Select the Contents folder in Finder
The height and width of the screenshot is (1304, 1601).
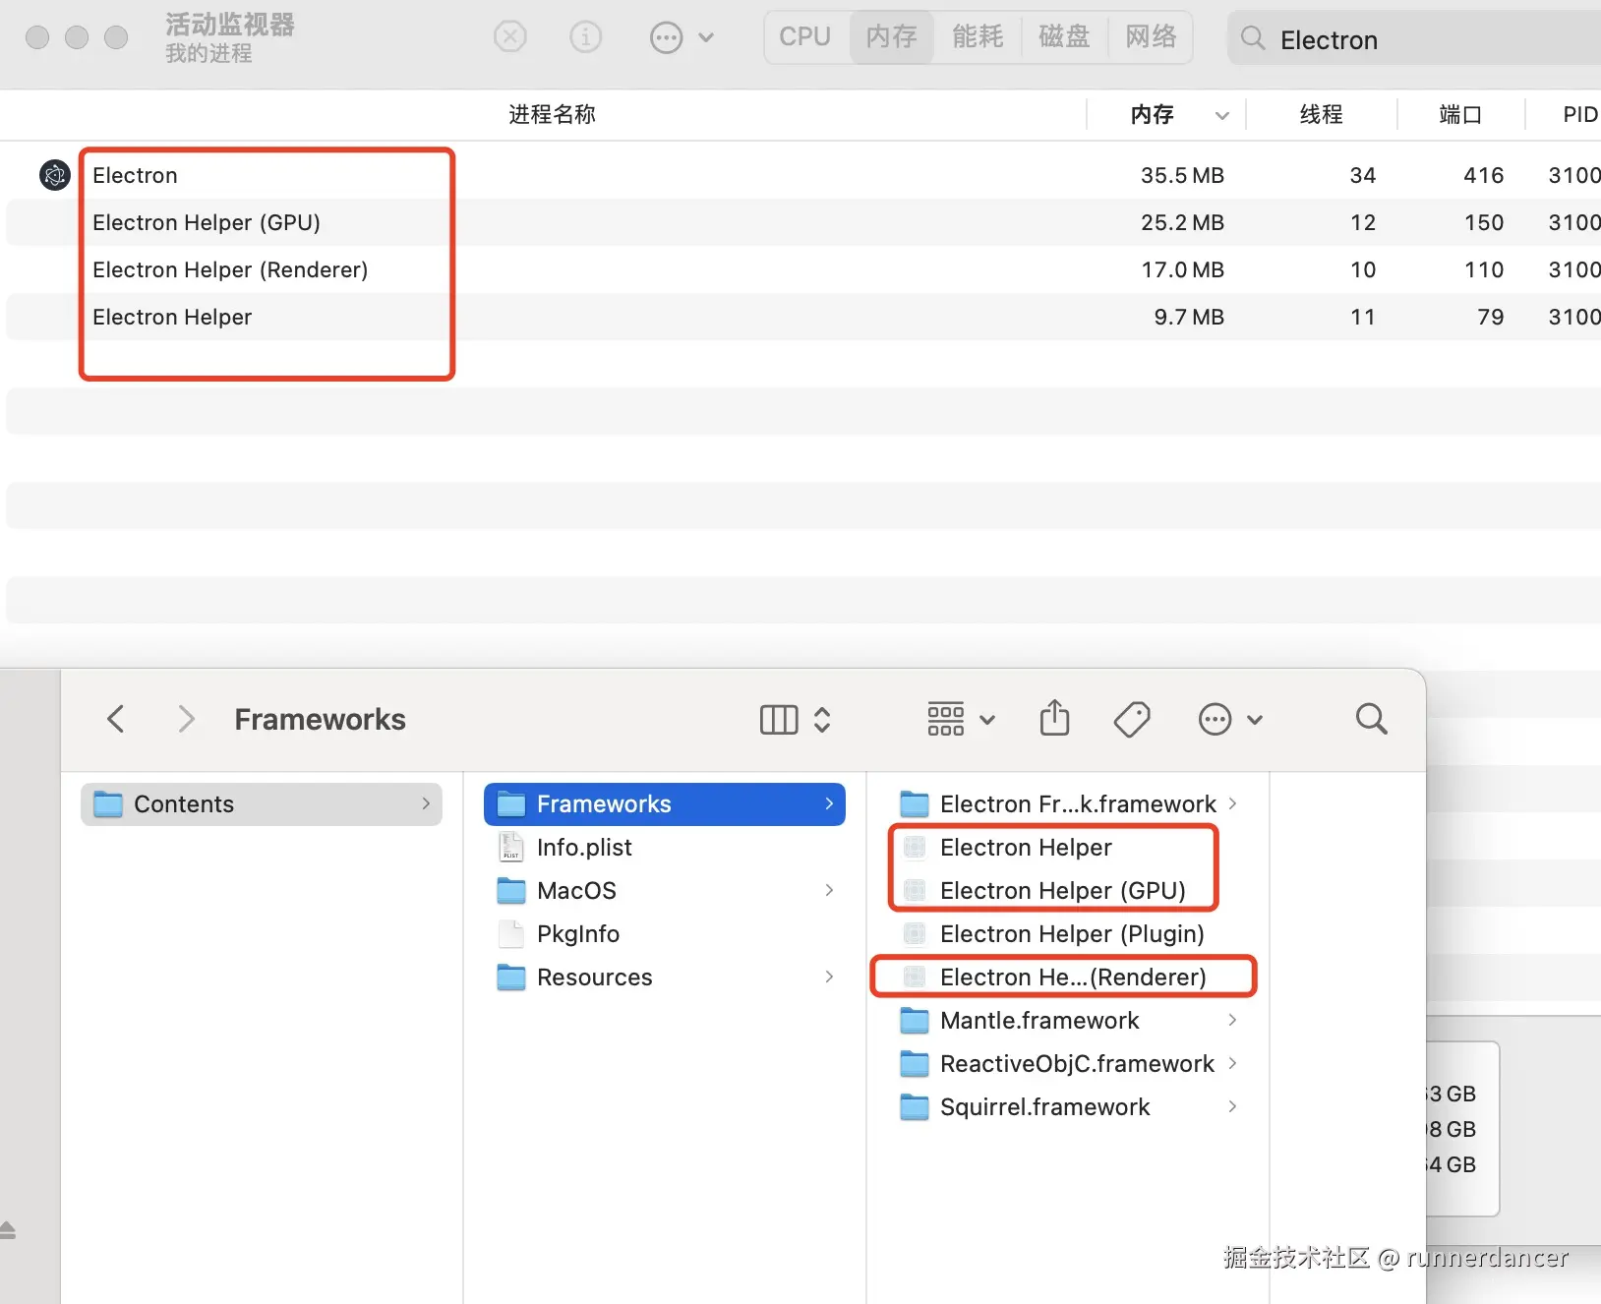tap(262, 804)
